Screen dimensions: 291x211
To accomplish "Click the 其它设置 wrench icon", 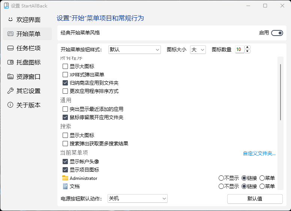I will (10, 91).
